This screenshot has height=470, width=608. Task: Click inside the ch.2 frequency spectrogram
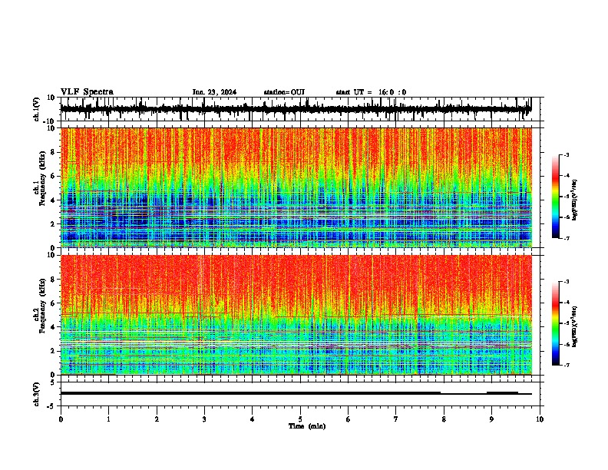[296, 315]
